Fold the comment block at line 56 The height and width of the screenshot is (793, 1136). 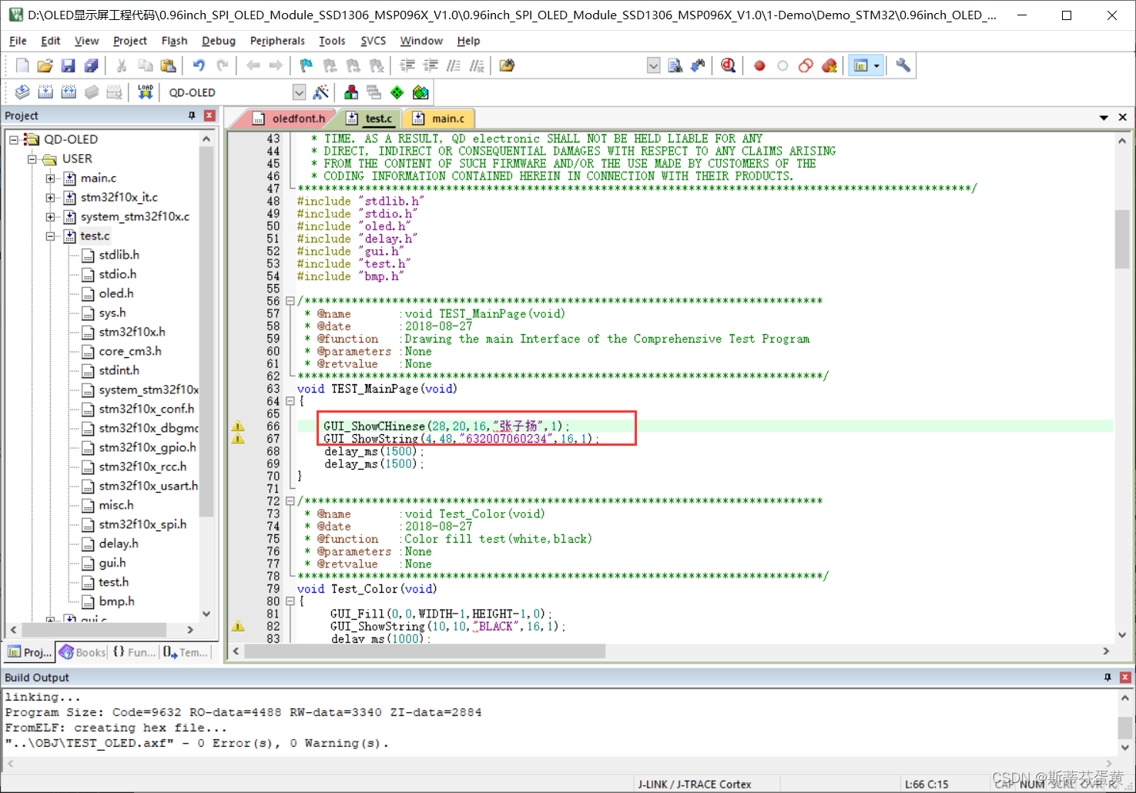click(290, 301)
